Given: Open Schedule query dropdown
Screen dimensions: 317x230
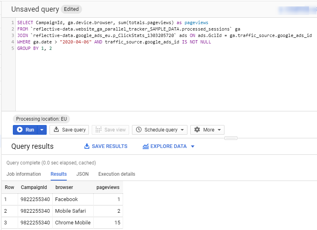Looking at the screenshot, I should click(160, 130).
